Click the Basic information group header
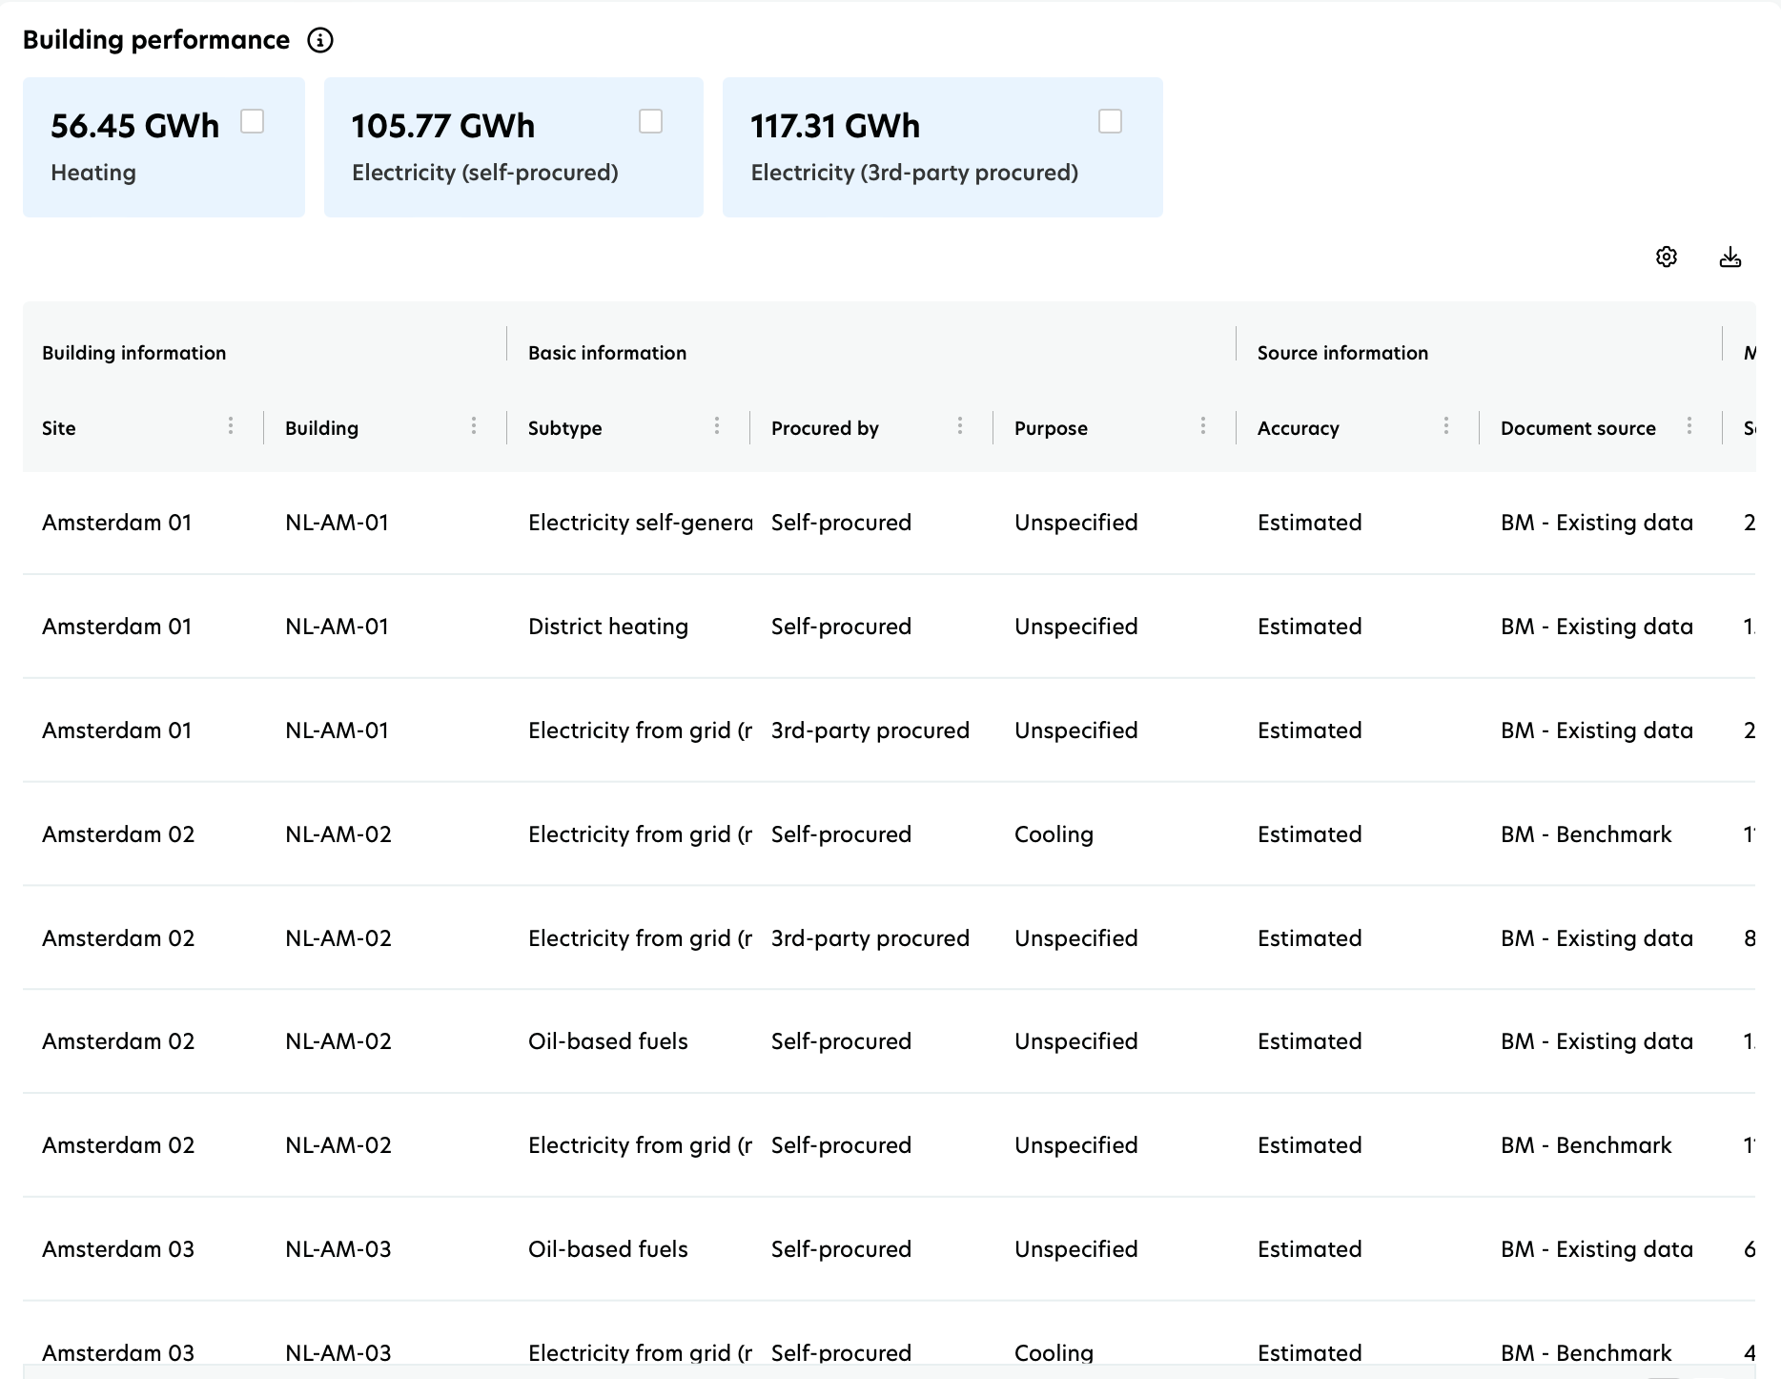Image resolution: width=1781 pixels, height=1379 pixels. pos(607,353)
